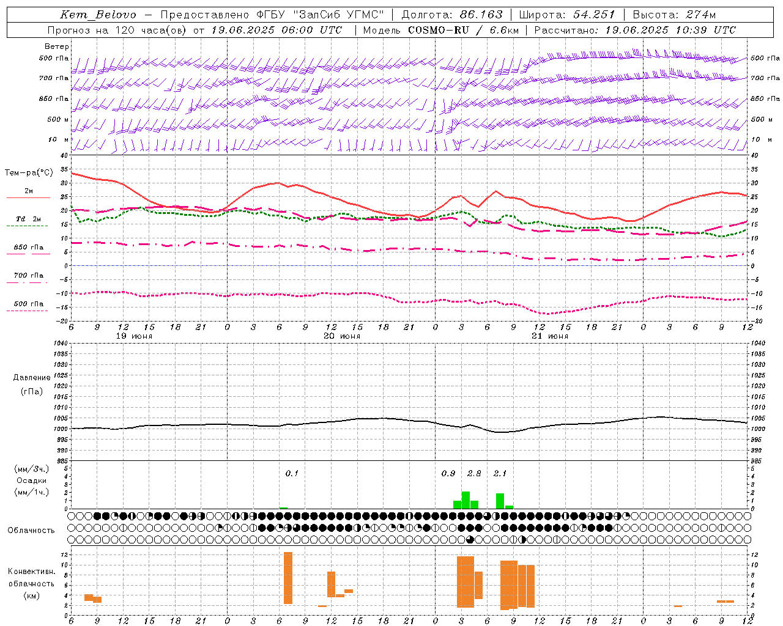Click the Ветер panel label
The image size is (783, 626).
[57, 46]
